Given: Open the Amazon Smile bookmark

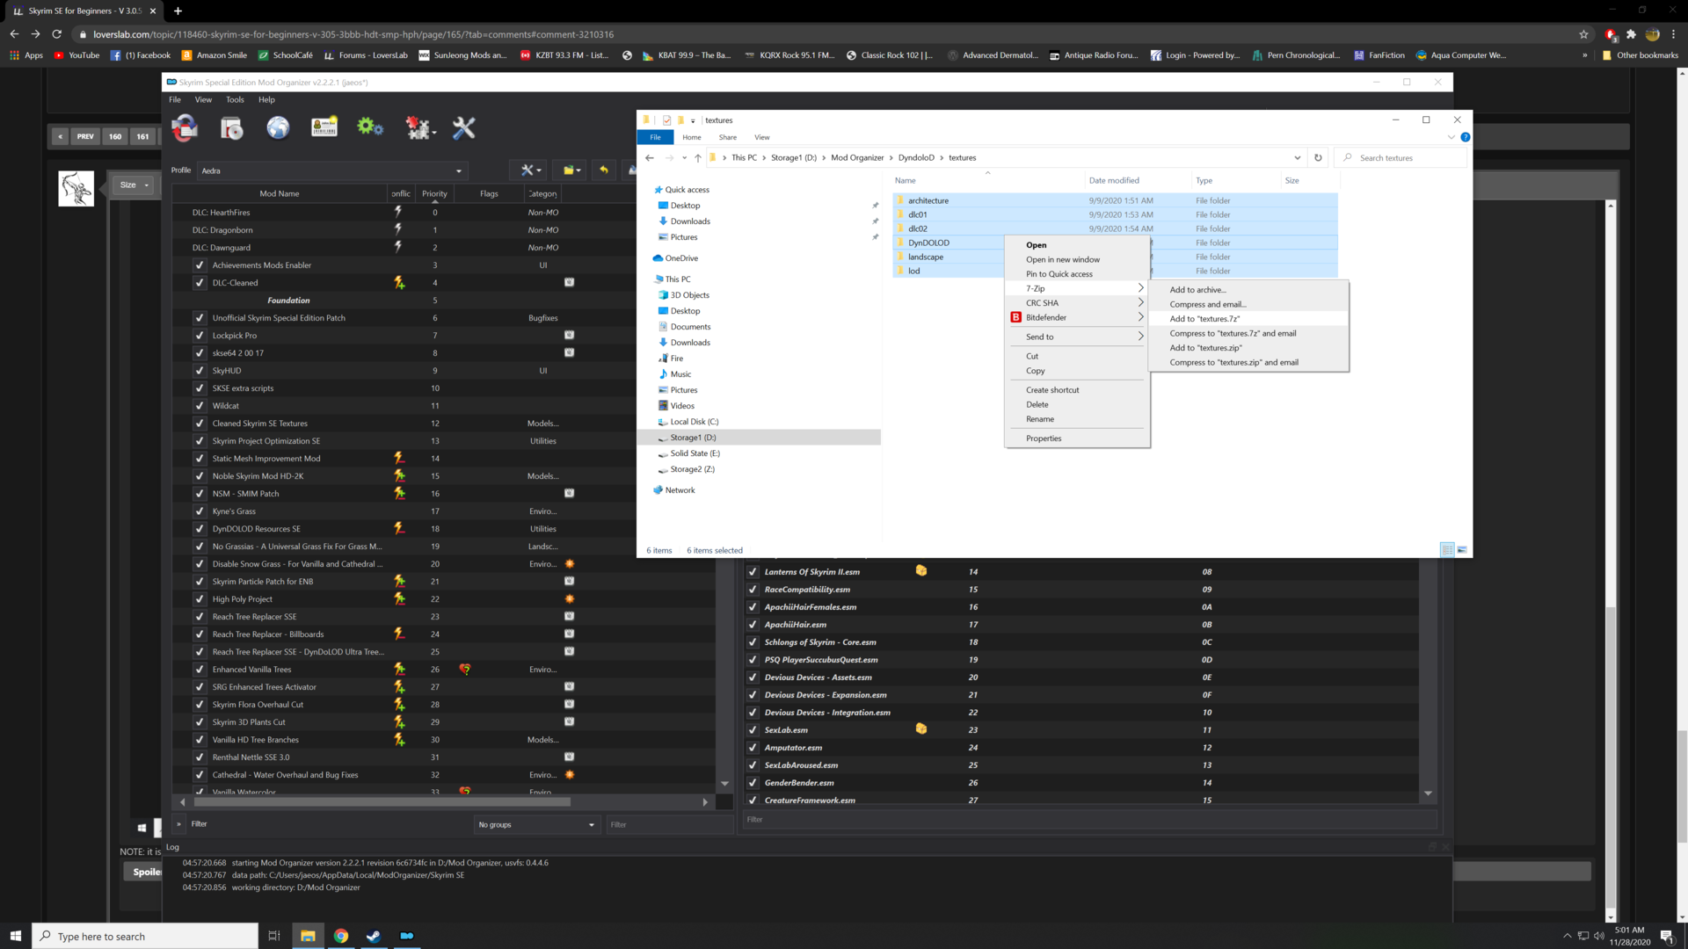Looking at the screenshot, I should click(x=215, y=55).
